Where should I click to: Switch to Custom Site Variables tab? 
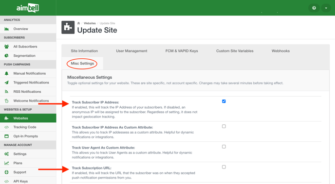coord(235,51)
